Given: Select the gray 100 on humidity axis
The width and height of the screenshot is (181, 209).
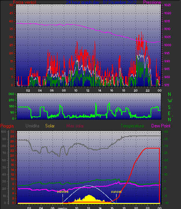Looking at the screenshot, I should point(3,132).
